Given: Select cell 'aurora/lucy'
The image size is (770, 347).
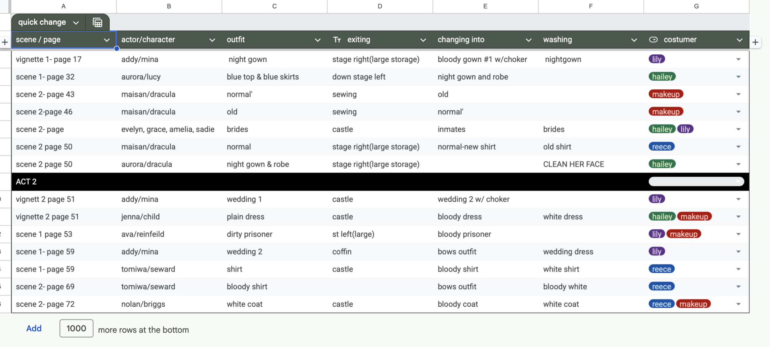Looking at the screenshot, I should point(169,77).
